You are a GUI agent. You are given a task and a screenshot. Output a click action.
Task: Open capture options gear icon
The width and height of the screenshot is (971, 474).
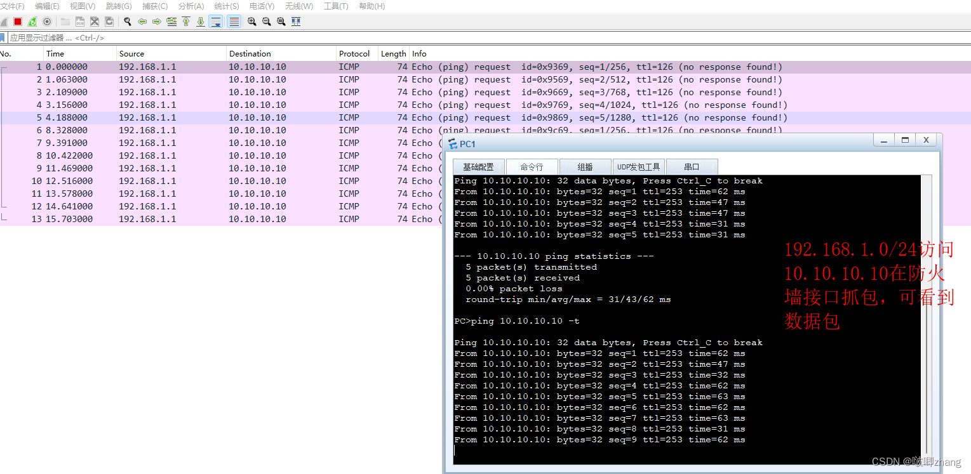[46, 22]
